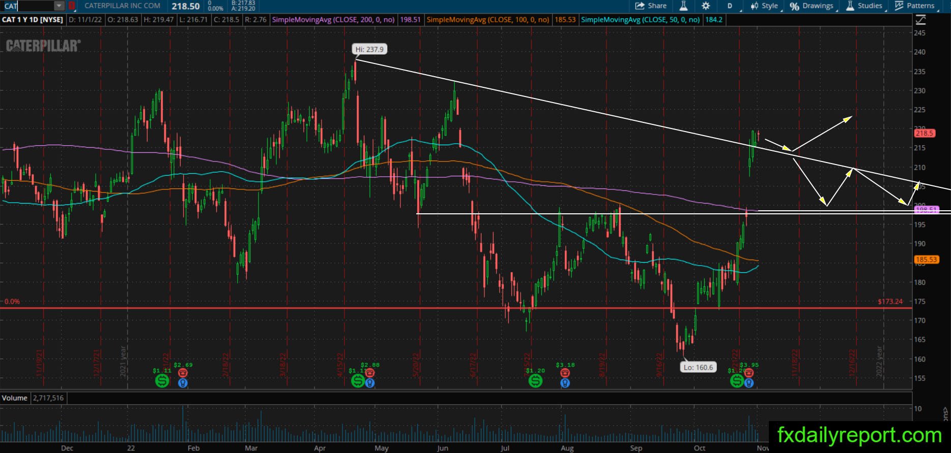Click the $3.18 earnings phone icon
The image size is (951, 453).
click(x=565, y=373)
